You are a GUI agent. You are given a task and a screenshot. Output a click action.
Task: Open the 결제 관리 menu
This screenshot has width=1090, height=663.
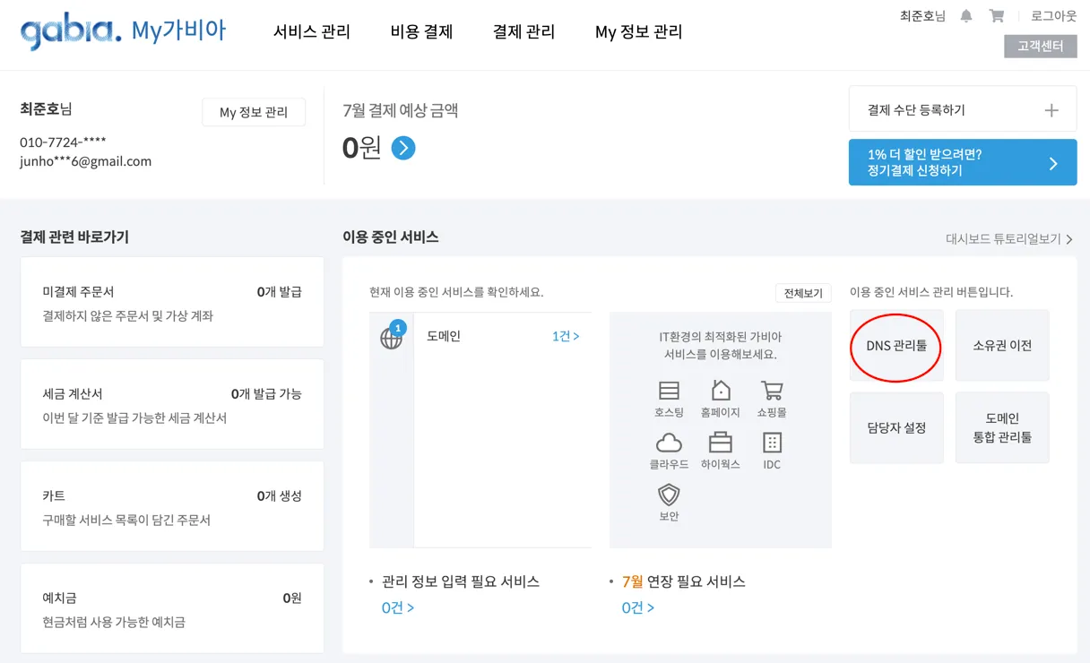pos(523,32)
